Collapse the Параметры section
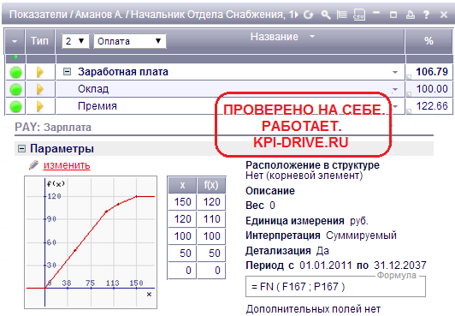The height and width of the screenshot is (316, 455). [21, 149]
